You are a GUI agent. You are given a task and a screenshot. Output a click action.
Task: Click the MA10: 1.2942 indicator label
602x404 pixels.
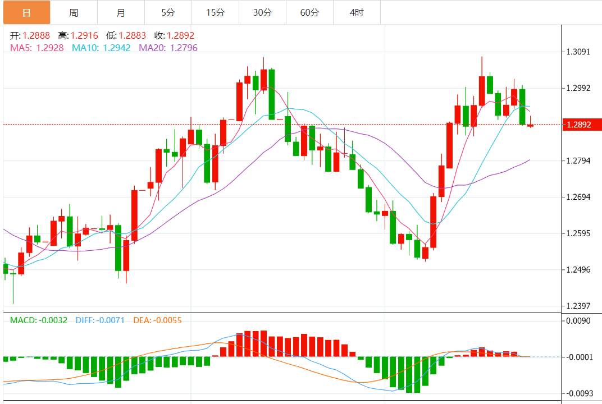pyautogui.click(x=101, y=48)
